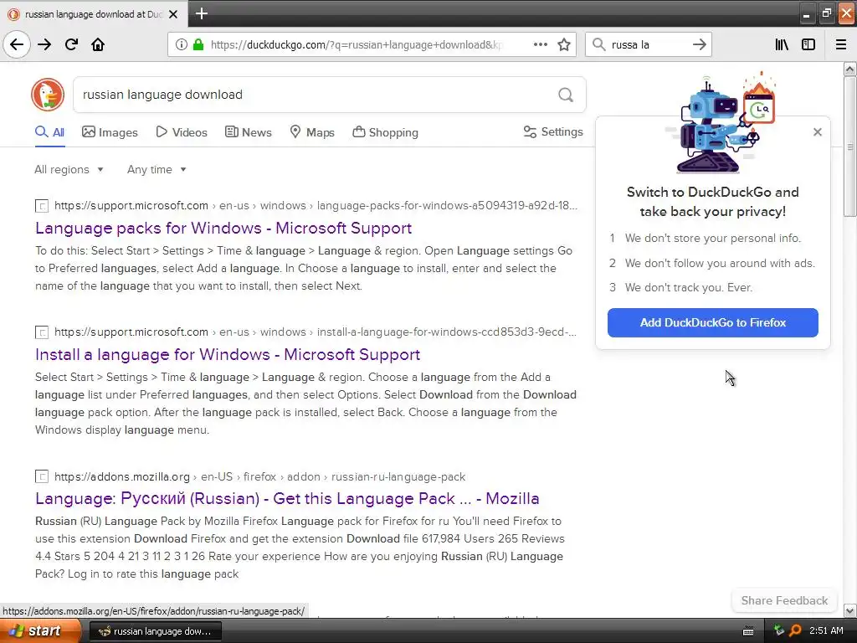857x643 pixels.
Task: Toggle the sidebar view icon
Action: (808, 44)
